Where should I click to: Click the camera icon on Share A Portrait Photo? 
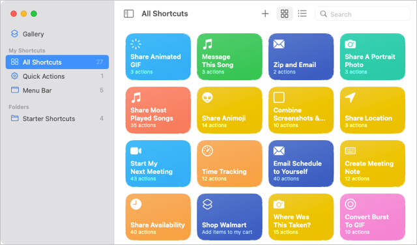(x=351, y=44)
